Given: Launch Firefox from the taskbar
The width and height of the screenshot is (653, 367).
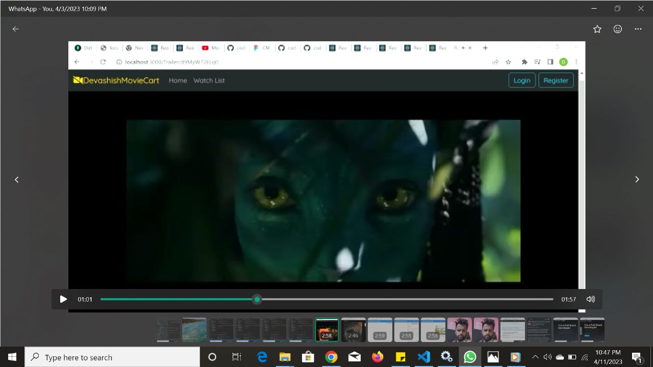Looking at the screenshot, I should (x=378, y=357).
